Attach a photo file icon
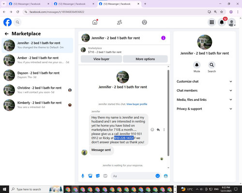Screen dimensions: 242x193 90,176
